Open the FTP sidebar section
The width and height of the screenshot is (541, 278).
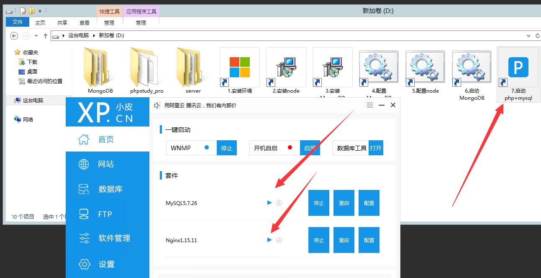click(x=105, y=214)
